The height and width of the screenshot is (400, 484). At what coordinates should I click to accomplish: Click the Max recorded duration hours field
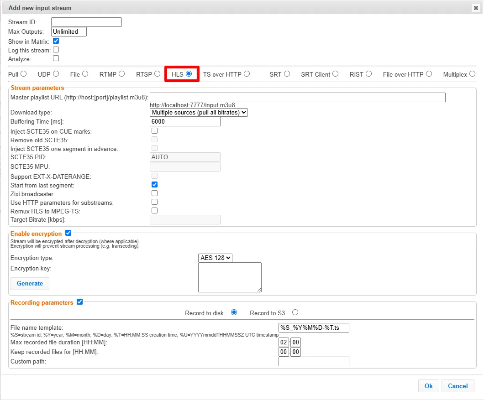tap(284, 343)
